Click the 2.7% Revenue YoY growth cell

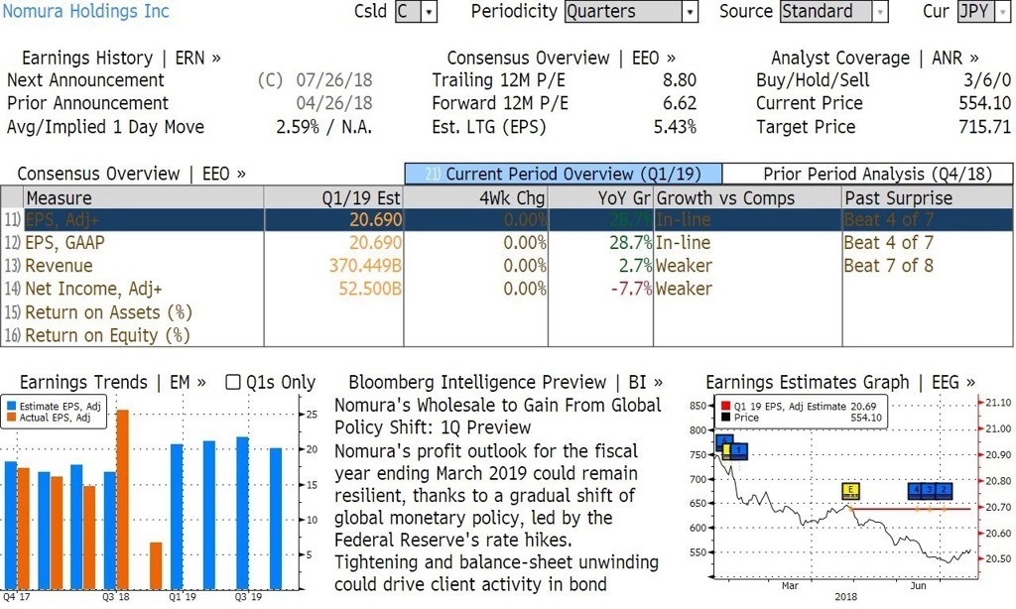click(x=636, y=266)
